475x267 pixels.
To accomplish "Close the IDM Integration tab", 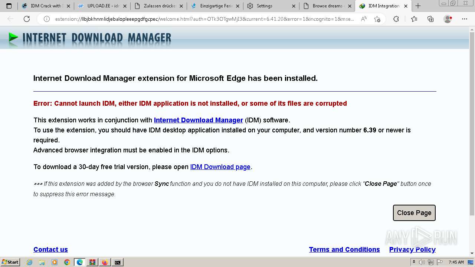I will point(406,6).
